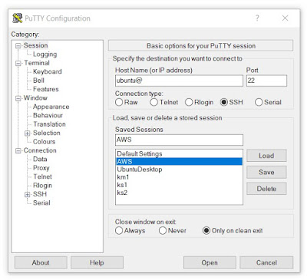Click the PuTTY icon in title bar
Image resolution: width=307 pixels, height=280 pixels.
click(18, 18)
